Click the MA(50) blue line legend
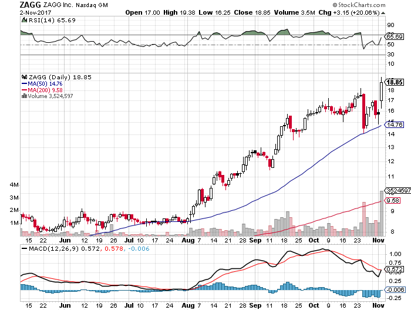Screen dimensions: 411x310 click(42, 84)
